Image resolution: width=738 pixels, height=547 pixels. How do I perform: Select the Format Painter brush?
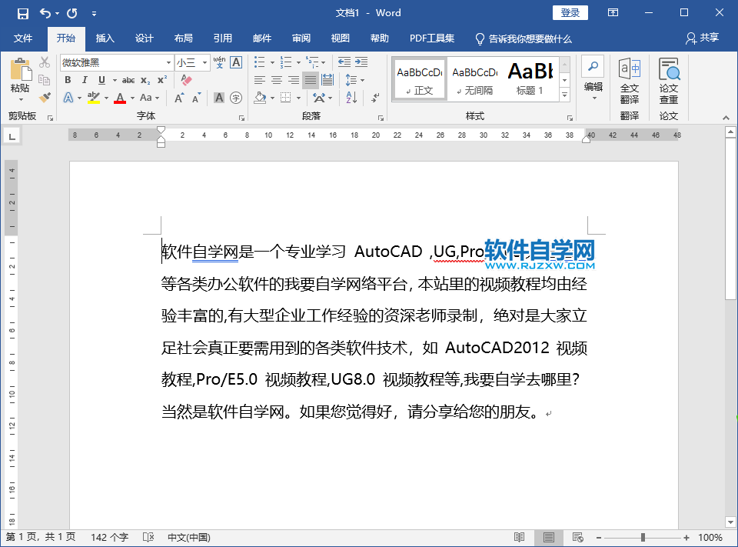[45, 98]
